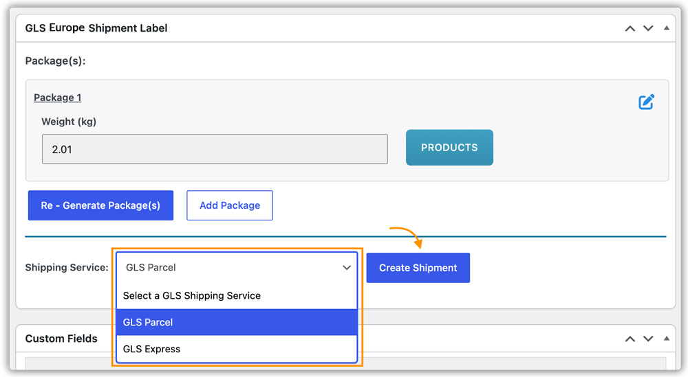The image size is (688, 377).
Task: Click the Weight (kg) label
Action: tap(69, 122)
